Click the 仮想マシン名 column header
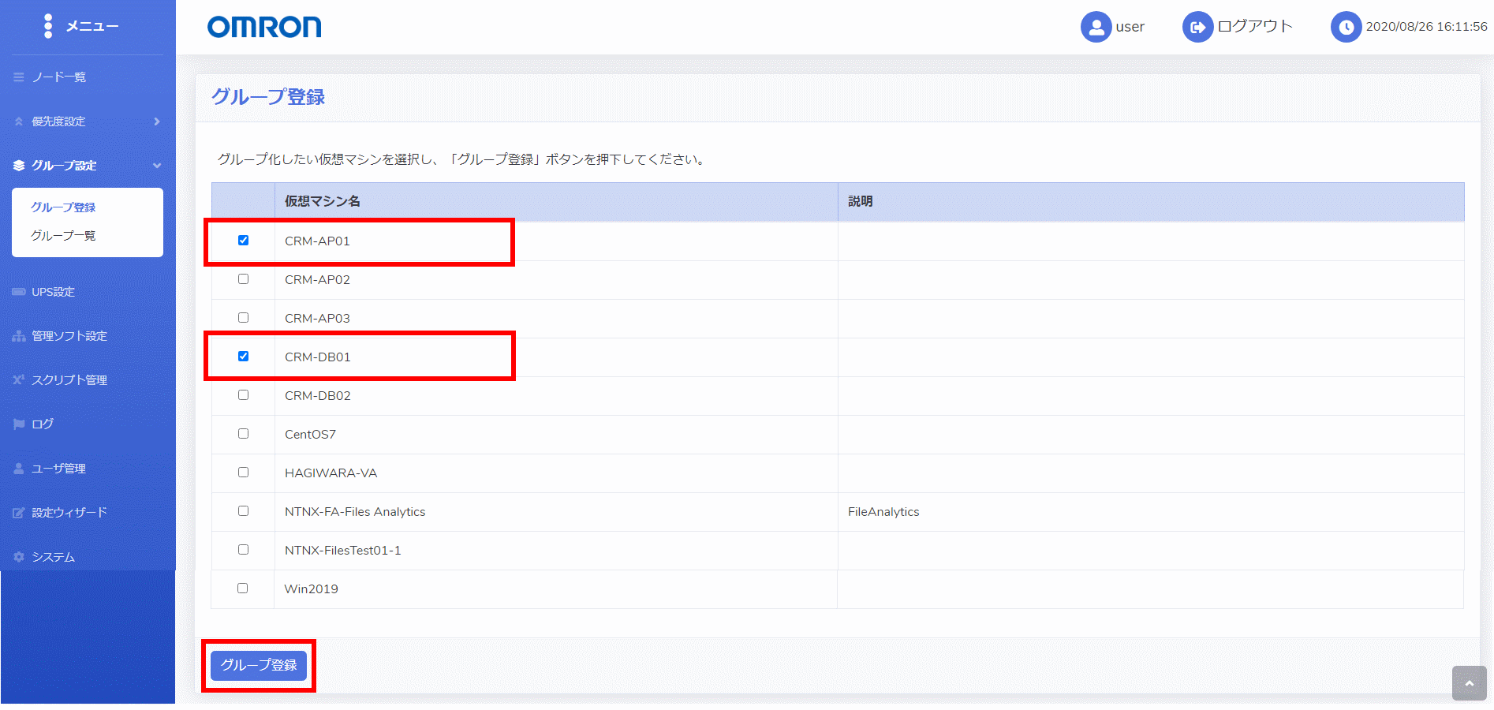The width and height of the screenshot is (1494, 710). point(323,201)
